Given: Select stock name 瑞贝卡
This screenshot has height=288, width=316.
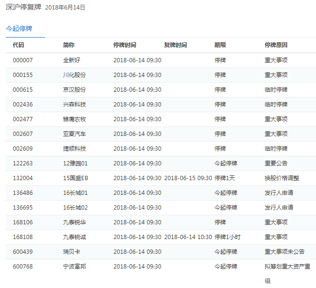Looking at the screenshot, I should tap(72, 252).
